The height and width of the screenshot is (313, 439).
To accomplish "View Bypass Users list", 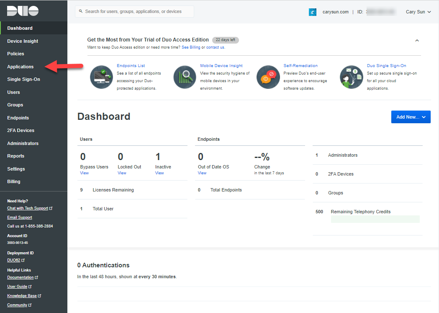I will [84, 173].
